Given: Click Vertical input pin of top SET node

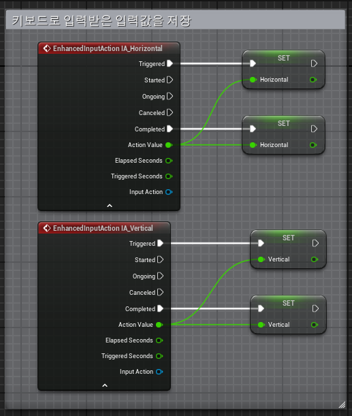Looking at the screenshot, I should click(x=261, y=259).
